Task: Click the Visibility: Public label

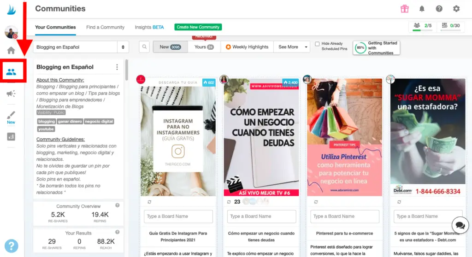Action: coord(51,112)
